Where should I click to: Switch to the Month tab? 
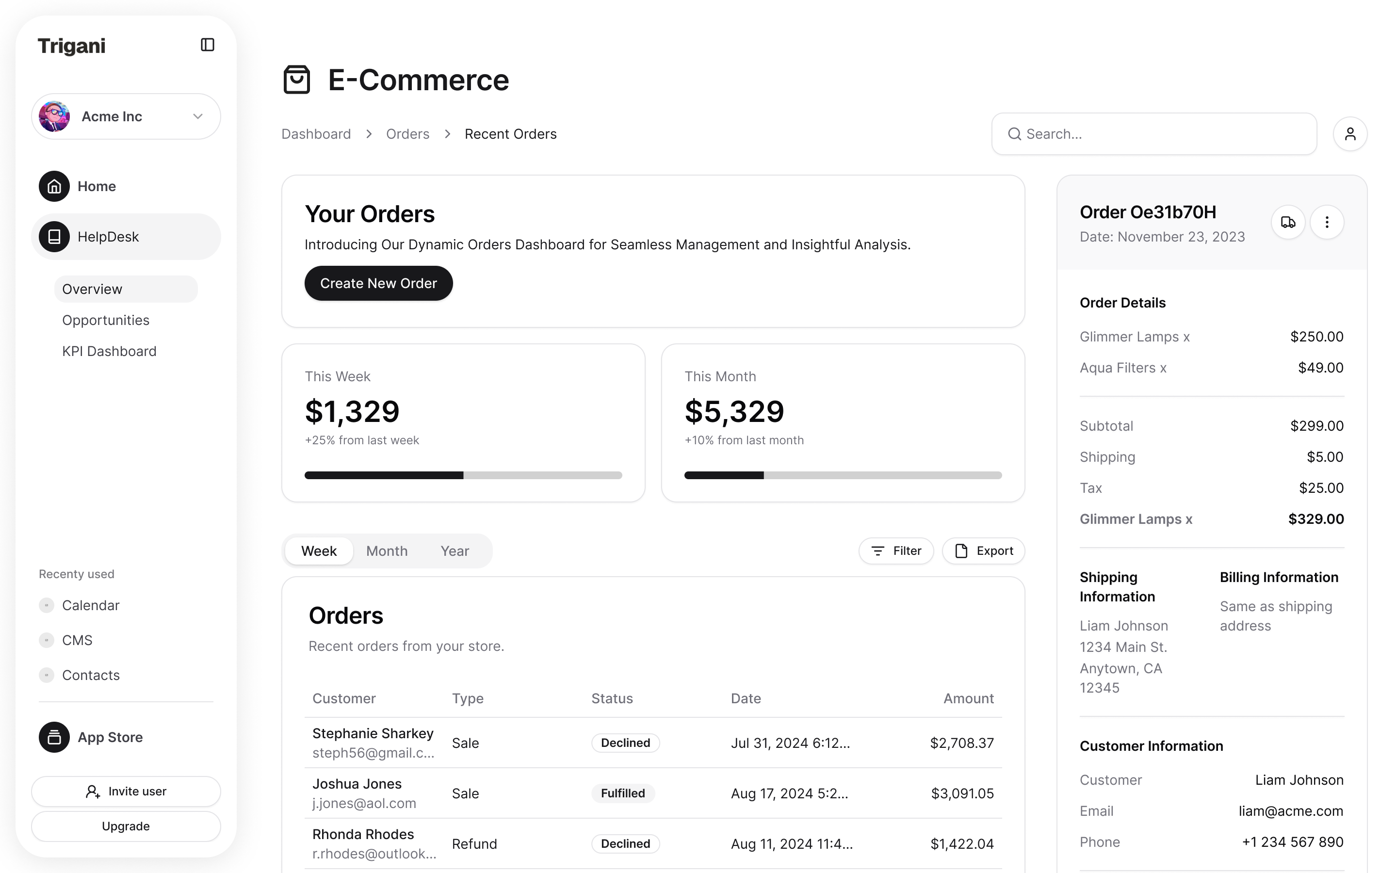[387, 550]
